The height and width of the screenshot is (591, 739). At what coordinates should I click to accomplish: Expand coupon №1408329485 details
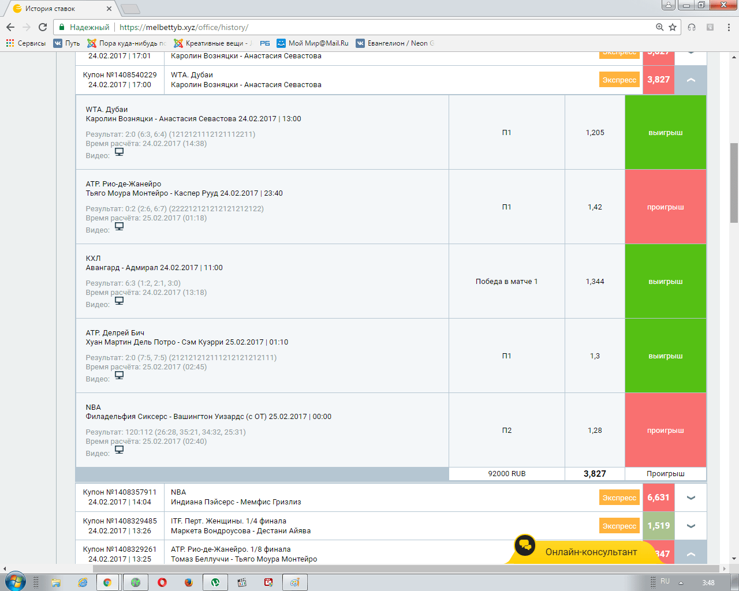(x=691, y=526)
